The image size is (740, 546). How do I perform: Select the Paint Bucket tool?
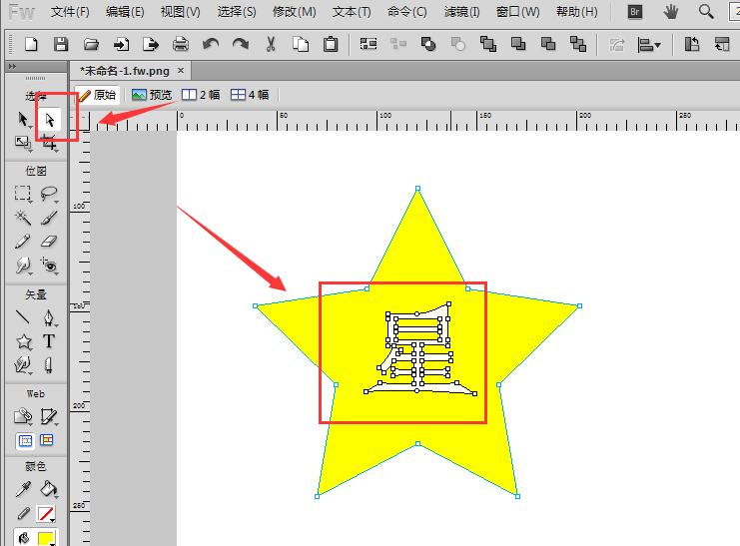49,489
